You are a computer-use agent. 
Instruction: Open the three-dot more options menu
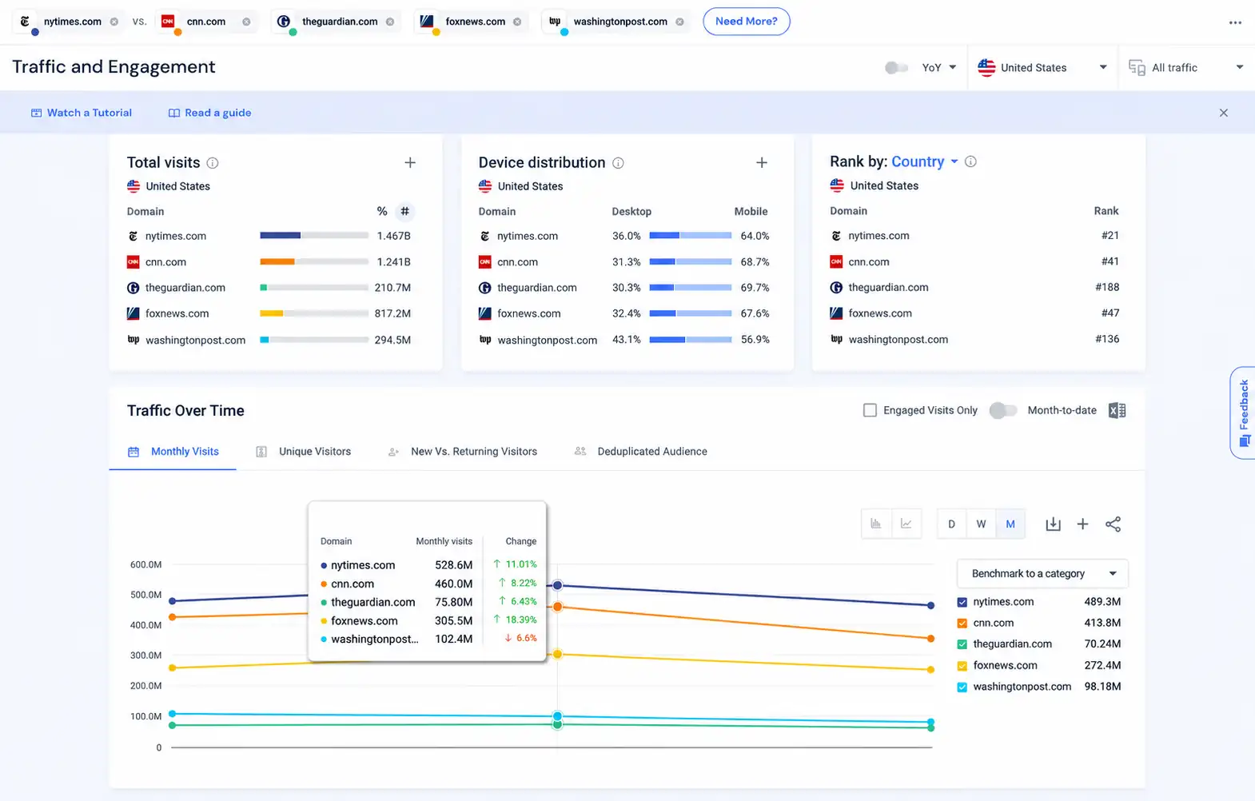[x=1235, y=22]
